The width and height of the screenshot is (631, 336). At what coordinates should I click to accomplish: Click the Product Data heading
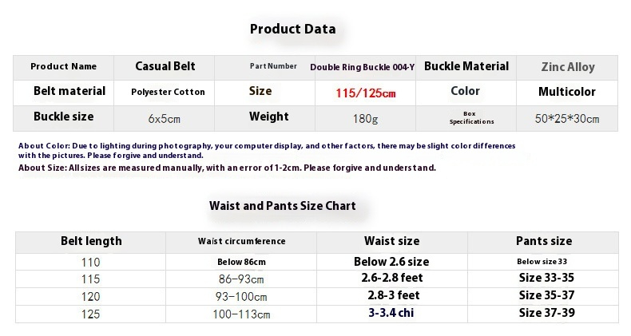[x=292, y=30]
